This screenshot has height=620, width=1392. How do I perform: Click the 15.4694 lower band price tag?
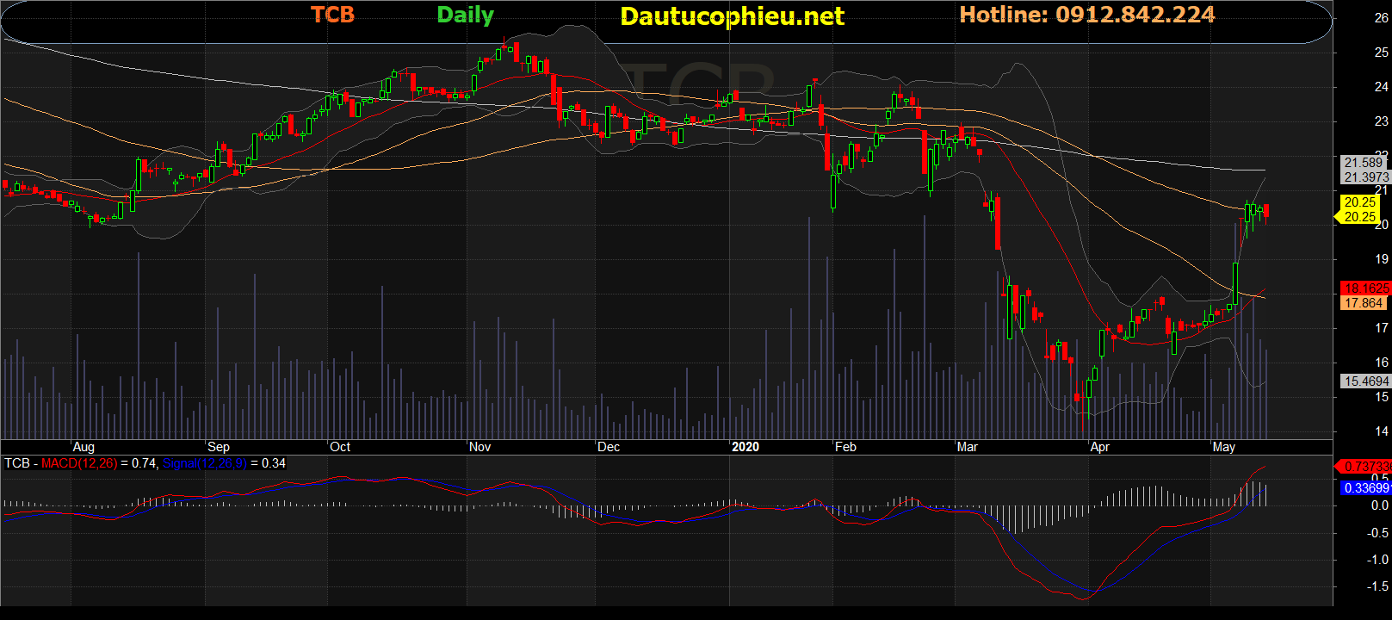pos(1365,381)
